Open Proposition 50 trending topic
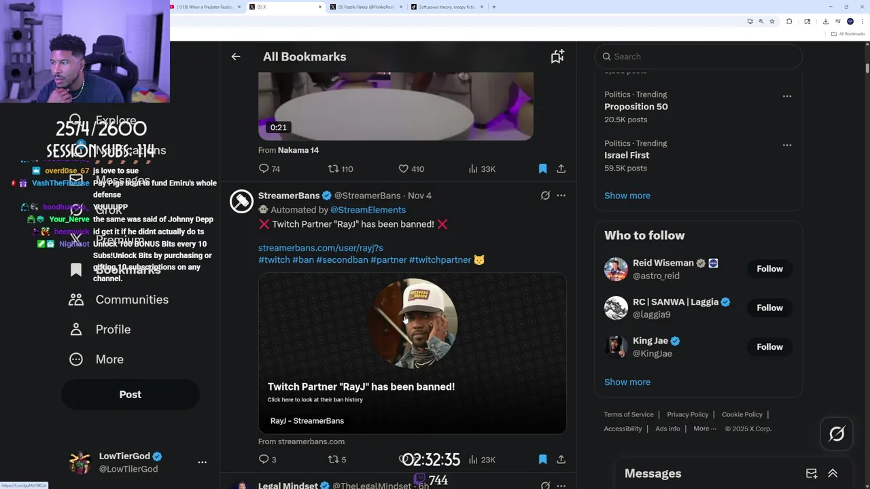 [x=636, y=107]
